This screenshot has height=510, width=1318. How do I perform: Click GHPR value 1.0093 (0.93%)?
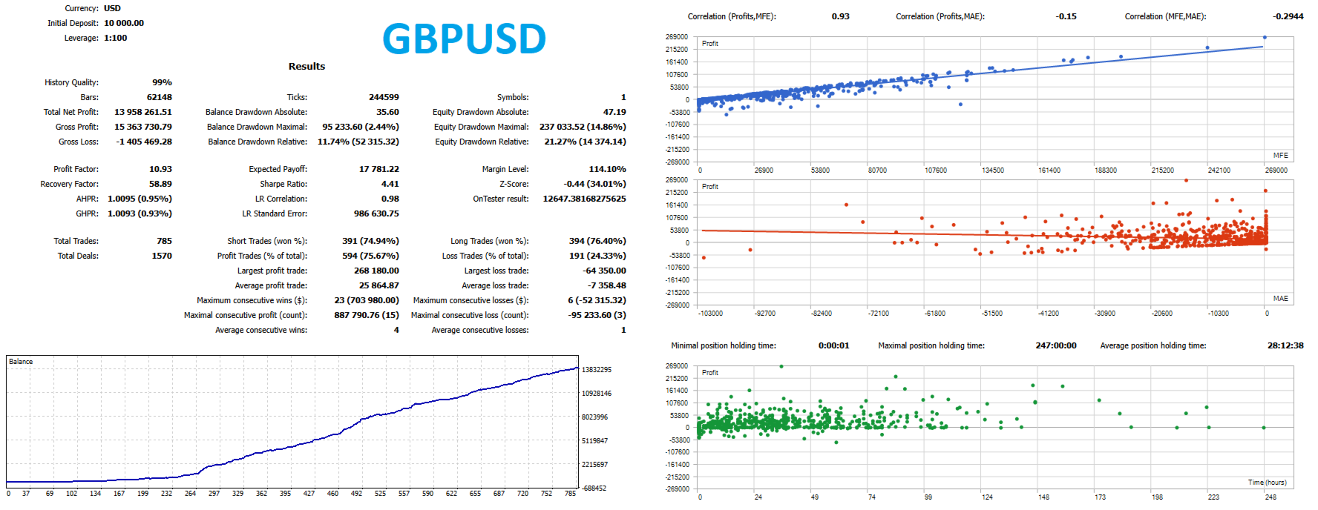click(140, 213)
